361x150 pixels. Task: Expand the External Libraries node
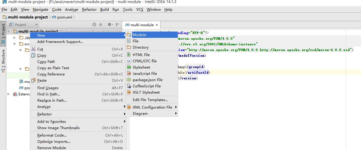tap(9, 94)
